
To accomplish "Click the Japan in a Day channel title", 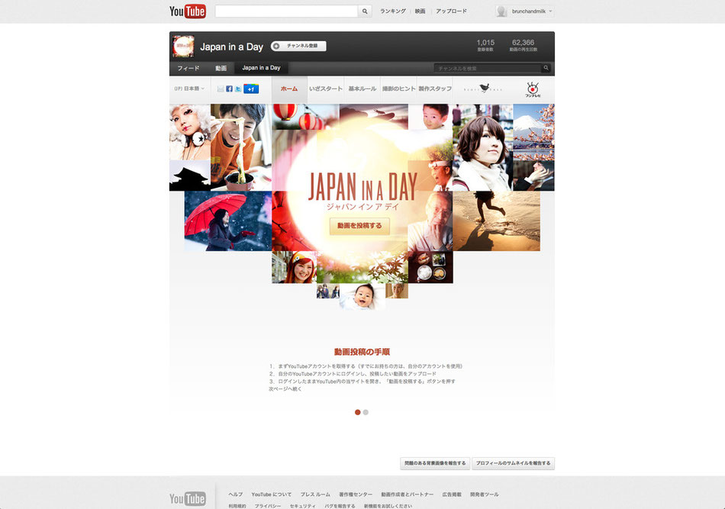I will 232,47.
